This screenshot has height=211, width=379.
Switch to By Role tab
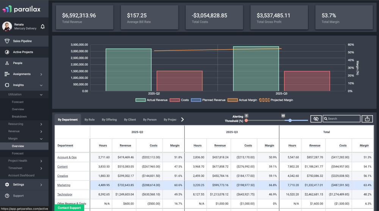[x=89, y=120]
